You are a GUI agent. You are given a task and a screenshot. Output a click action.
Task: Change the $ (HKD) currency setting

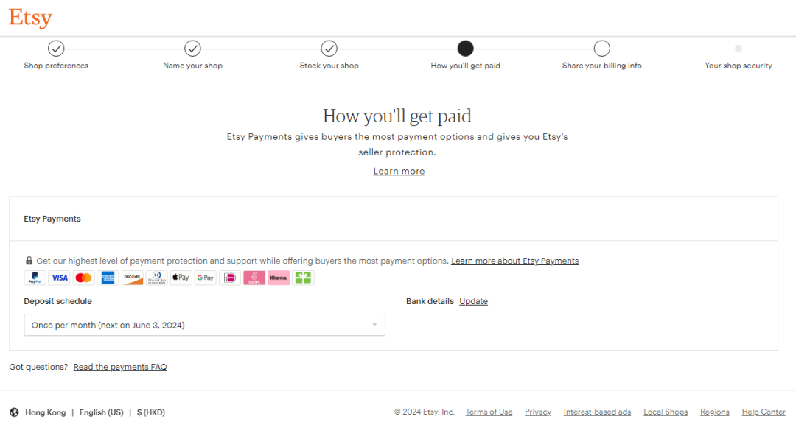151,412
